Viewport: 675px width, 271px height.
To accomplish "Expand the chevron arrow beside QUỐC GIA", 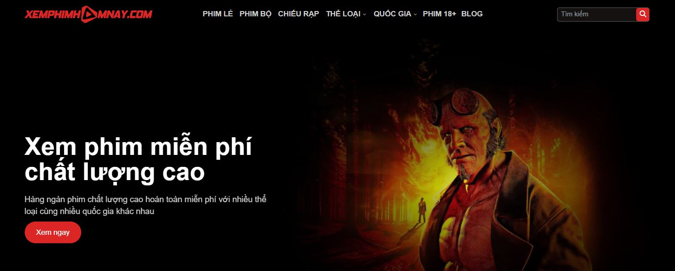I will click(415, 15).
